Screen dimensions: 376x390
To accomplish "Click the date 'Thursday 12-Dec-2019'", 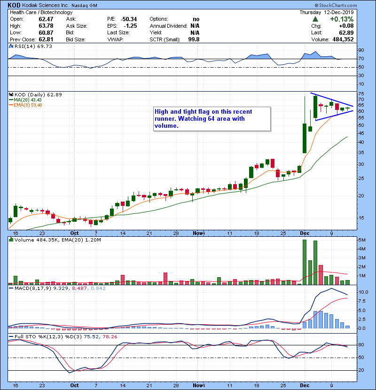I will pyautogui.click(x=327, y=12).
